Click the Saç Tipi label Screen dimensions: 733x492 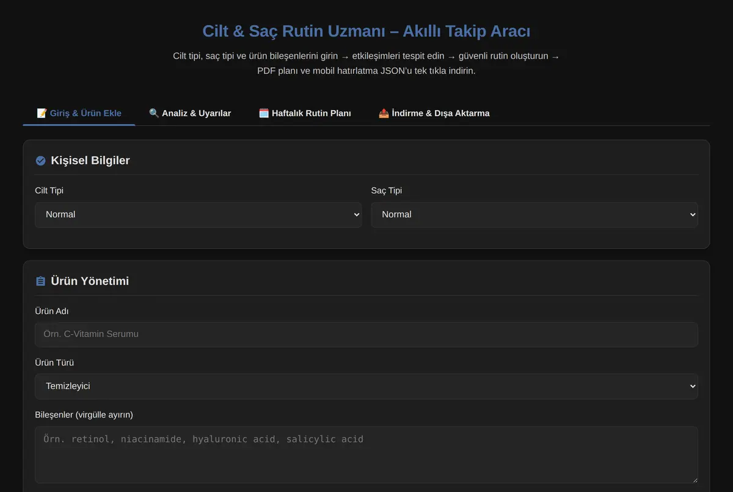pyautogui.click(x=387, y=190)
